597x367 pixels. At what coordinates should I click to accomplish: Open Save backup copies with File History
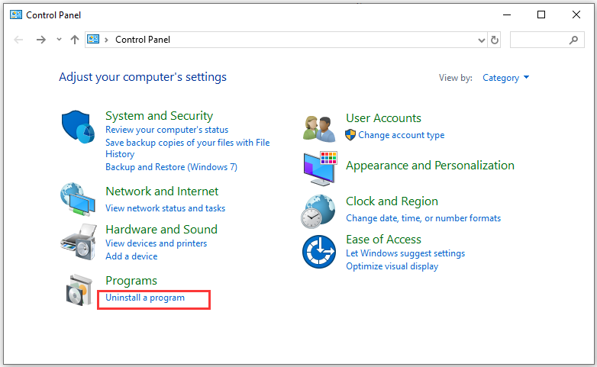tap(187, 148)
